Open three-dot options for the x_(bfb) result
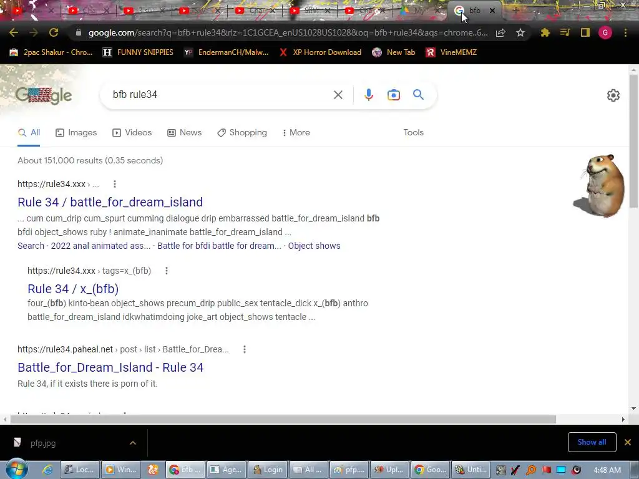The height and width of the screenshot is (479, 639). click(166, 271)
